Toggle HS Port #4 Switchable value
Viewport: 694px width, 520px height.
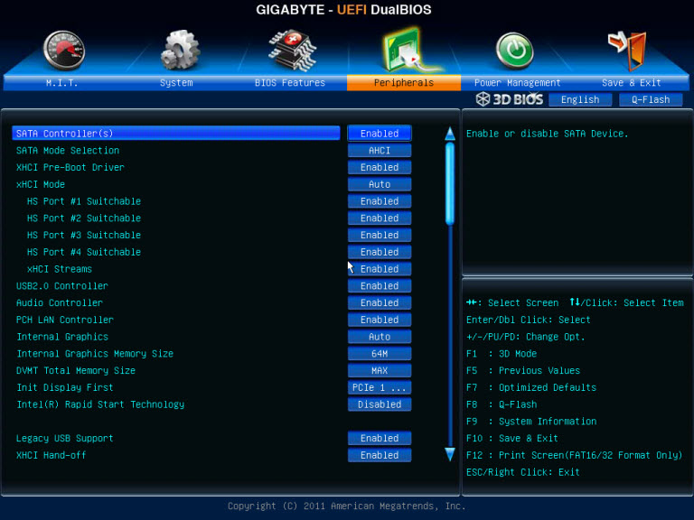[380, 252]
